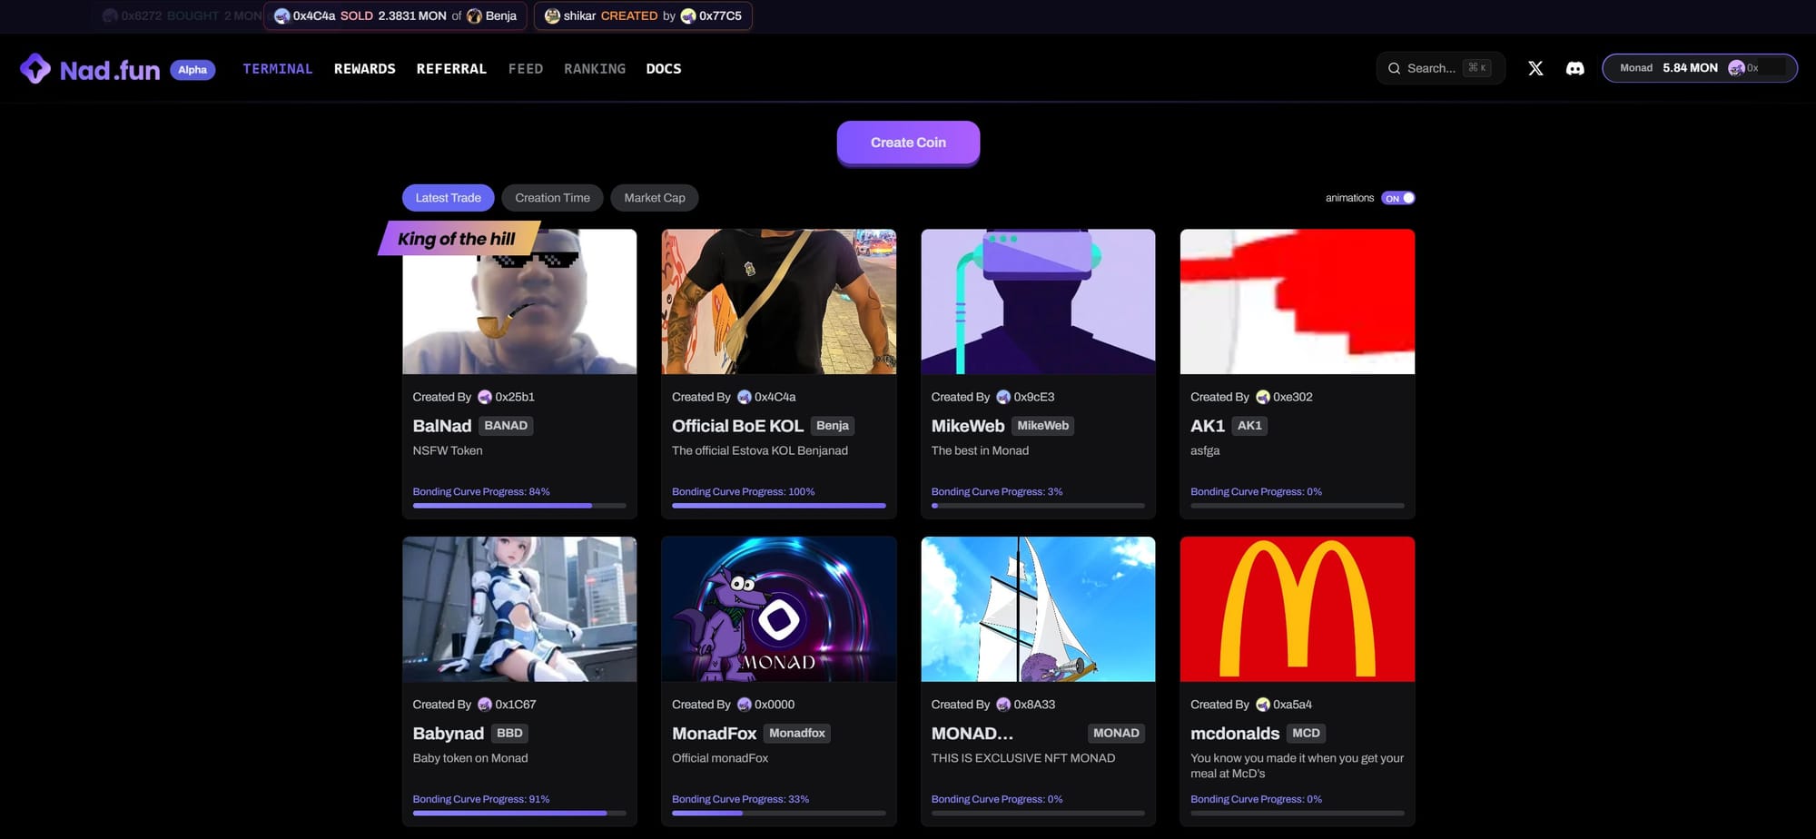Image resolution: width=1816 pixels, height=839 pixels.
Task: Click creator avatar beside 0x25b1
Action: pyautogui.click(x=485, y=397)
